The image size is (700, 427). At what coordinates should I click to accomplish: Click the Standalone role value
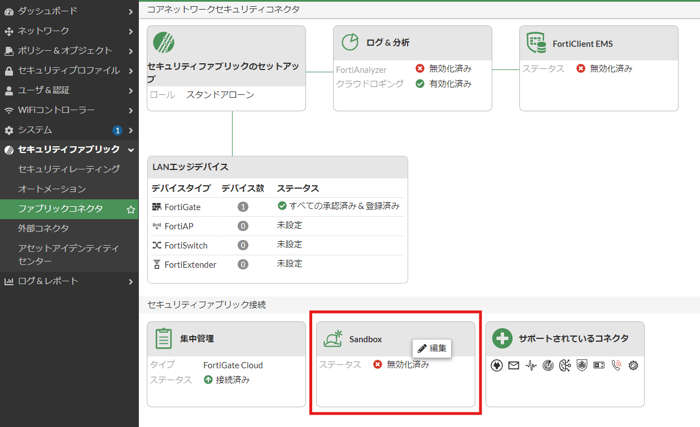click(x=220, y=95)
